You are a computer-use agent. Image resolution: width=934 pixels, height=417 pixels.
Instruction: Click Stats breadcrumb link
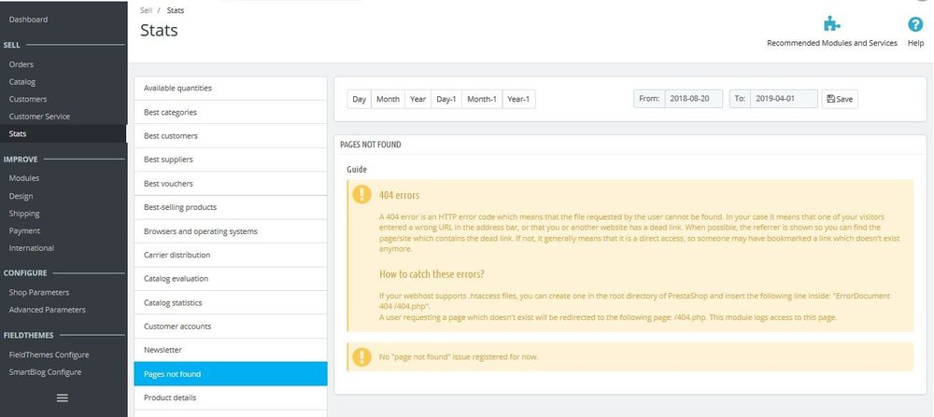(176, 10)
